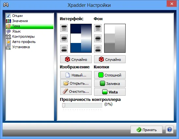179x139 pixels.
Task: Click the Фон gradient preview strip
Action: pyautogui.click(x=120, y=38)
